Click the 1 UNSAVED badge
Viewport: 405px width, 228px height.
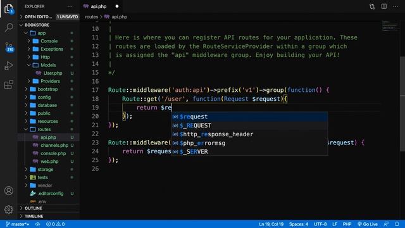68,17
